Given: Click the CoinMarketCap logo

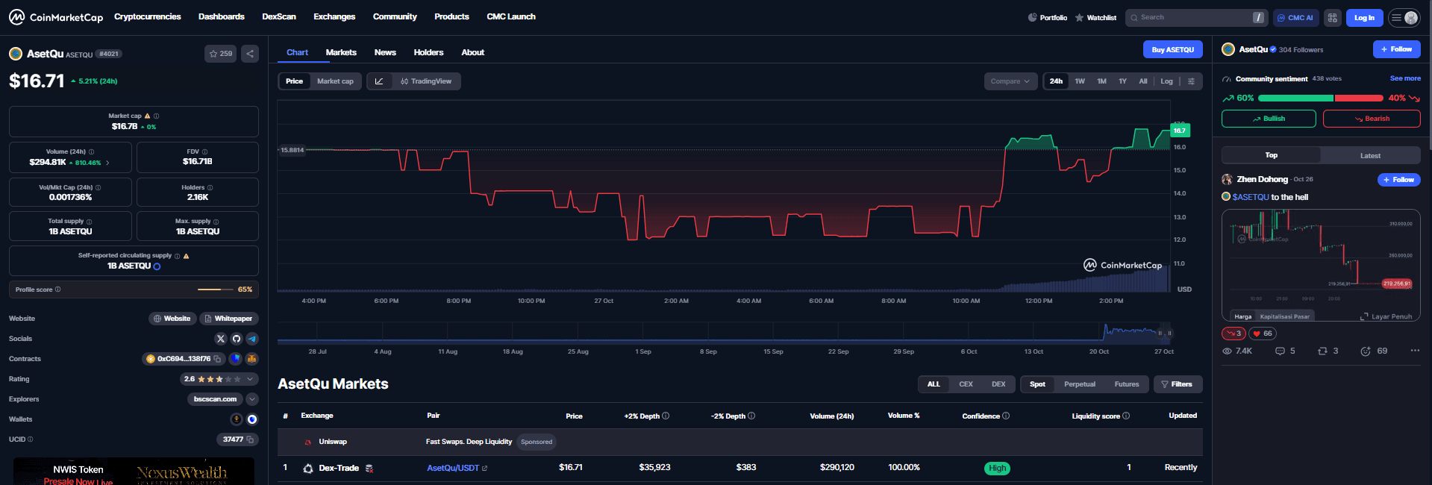Looking at the screenshot, I should tap(56, 17).
